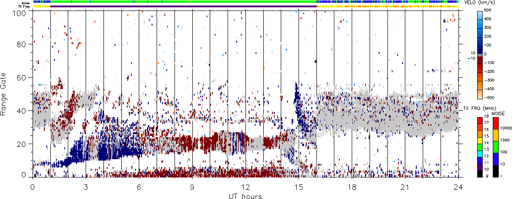Click NOISE scale label "1" at the bottom
The width and height of the screenshot is (512, 199).
click(501, 176)
